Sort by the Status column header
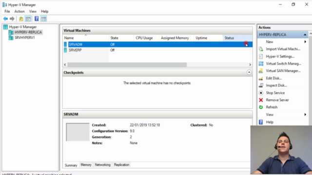 pyautogui.click(x=237, y=38)
